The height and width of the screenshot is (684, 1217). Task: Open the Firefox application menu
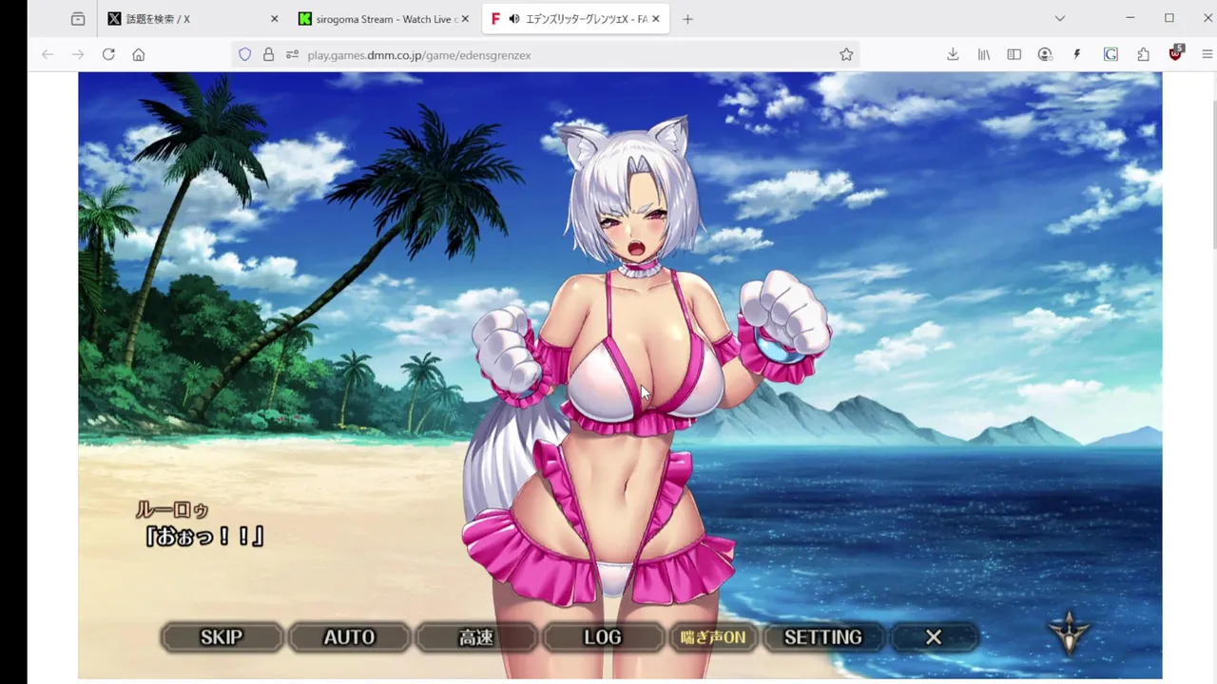coord(1208,55)
